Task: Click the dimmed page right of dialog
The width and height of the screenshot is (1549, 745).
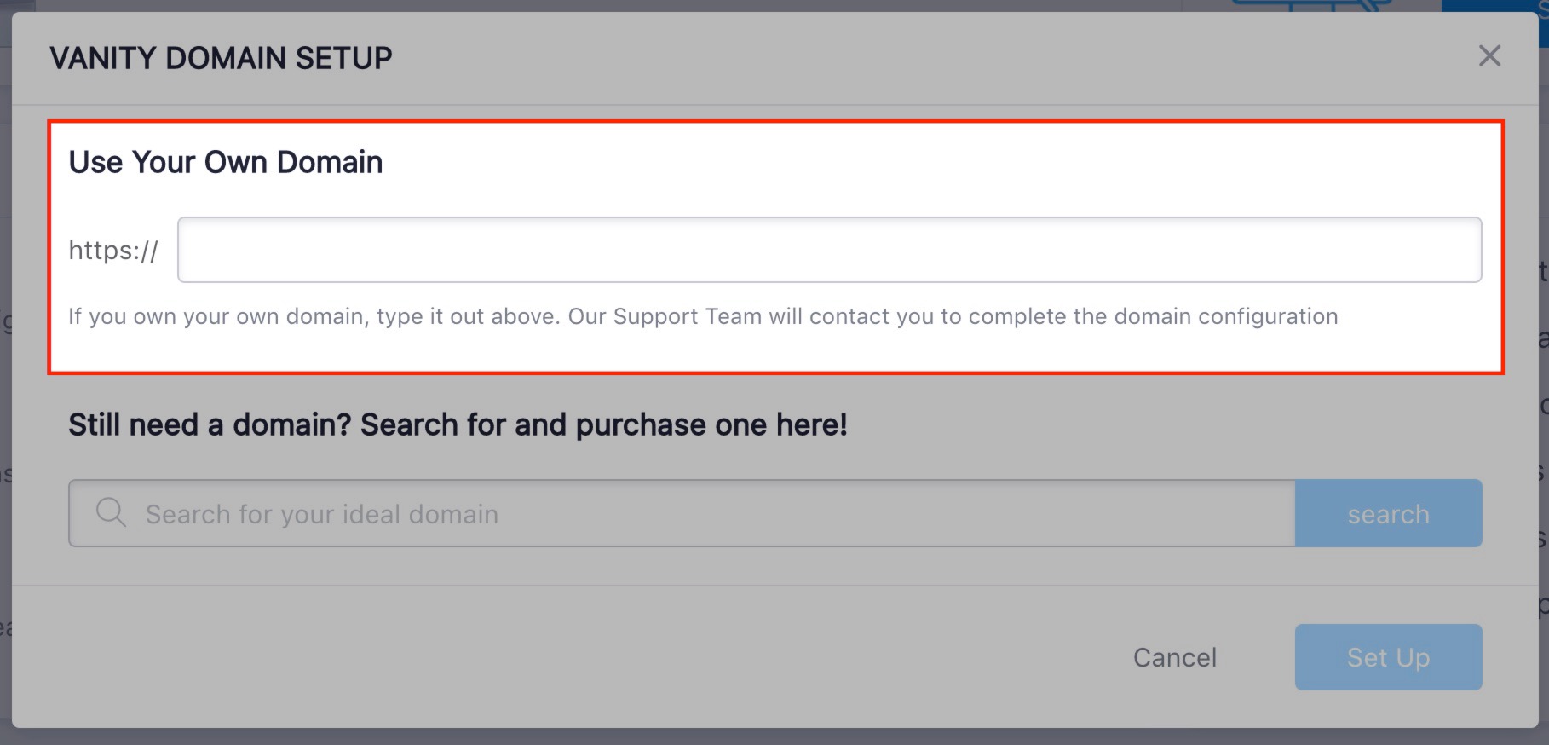Action: [1544, 384]
